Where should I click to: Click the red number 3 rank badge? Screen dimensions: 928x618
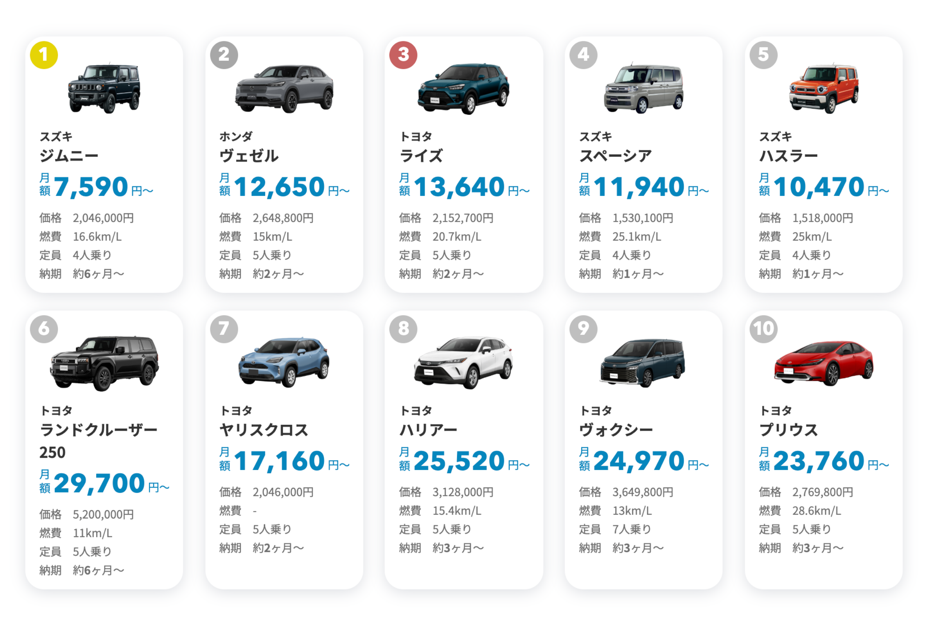403,55
